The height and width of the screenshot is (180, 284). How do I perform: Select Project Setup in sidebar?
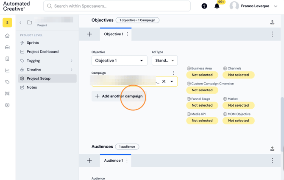(47, 79)
